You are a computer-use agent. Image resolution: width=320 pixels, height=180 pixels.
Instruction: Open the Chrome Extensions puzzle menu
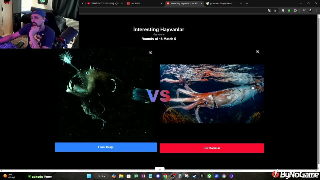pyautogui.click(x=295, y=10)
